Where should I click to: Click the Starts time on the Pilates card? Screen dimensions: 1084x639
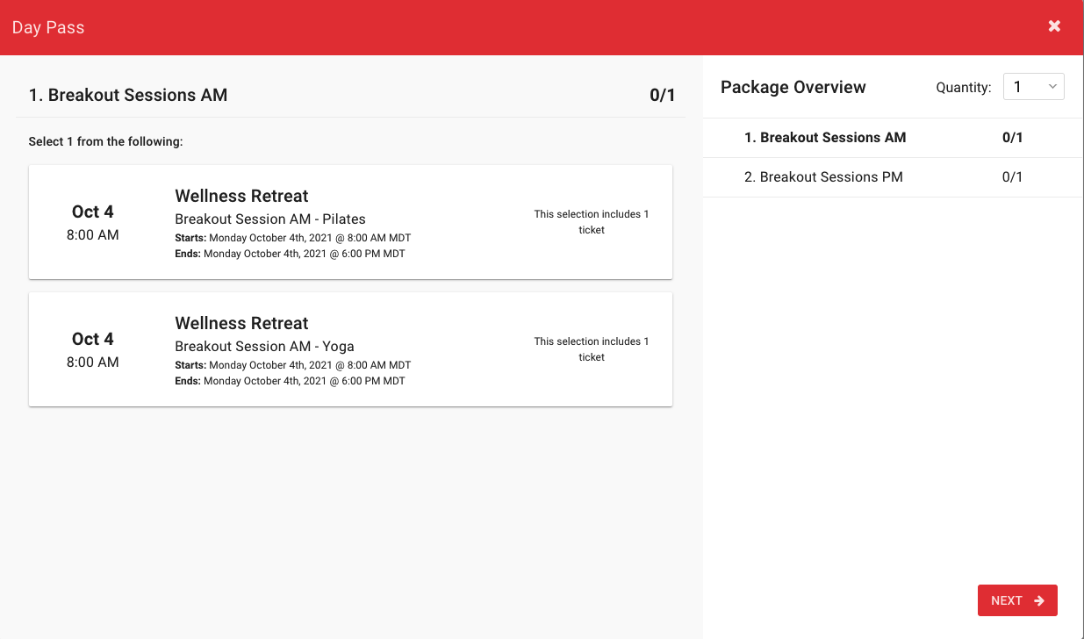(293, 238)
